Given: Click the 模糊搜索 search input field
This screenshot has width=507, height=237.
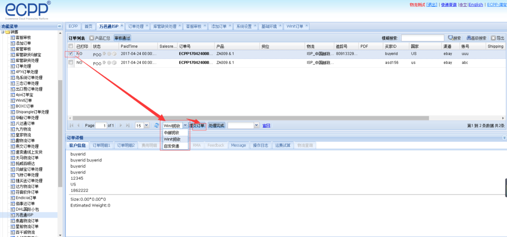Looking at the screenshot, I should pos(422,38).
